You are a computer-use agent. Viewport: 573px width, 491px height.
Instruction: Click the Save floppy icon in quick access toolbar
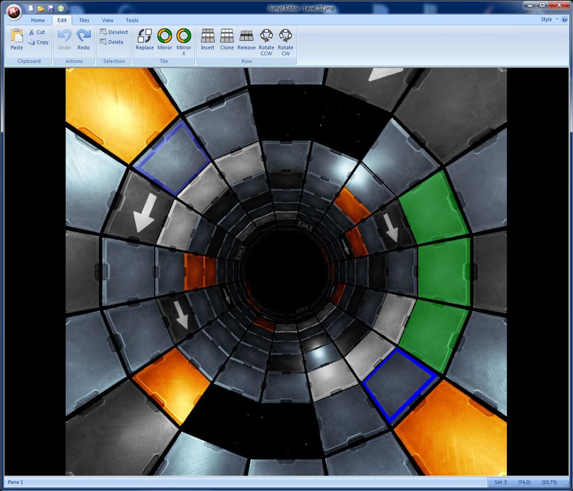(51, 8)
